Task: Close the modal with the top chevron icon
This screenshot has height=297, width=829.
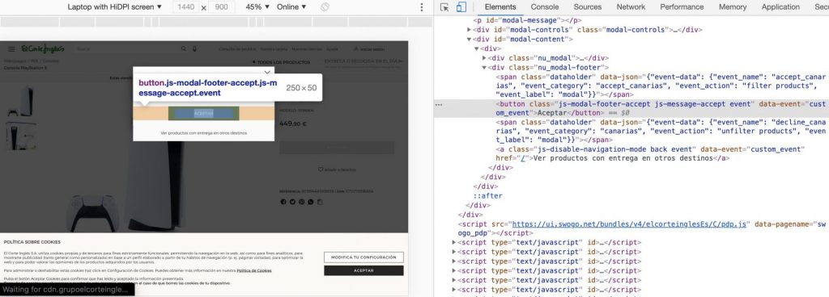Action: click(x=267, y=72)
